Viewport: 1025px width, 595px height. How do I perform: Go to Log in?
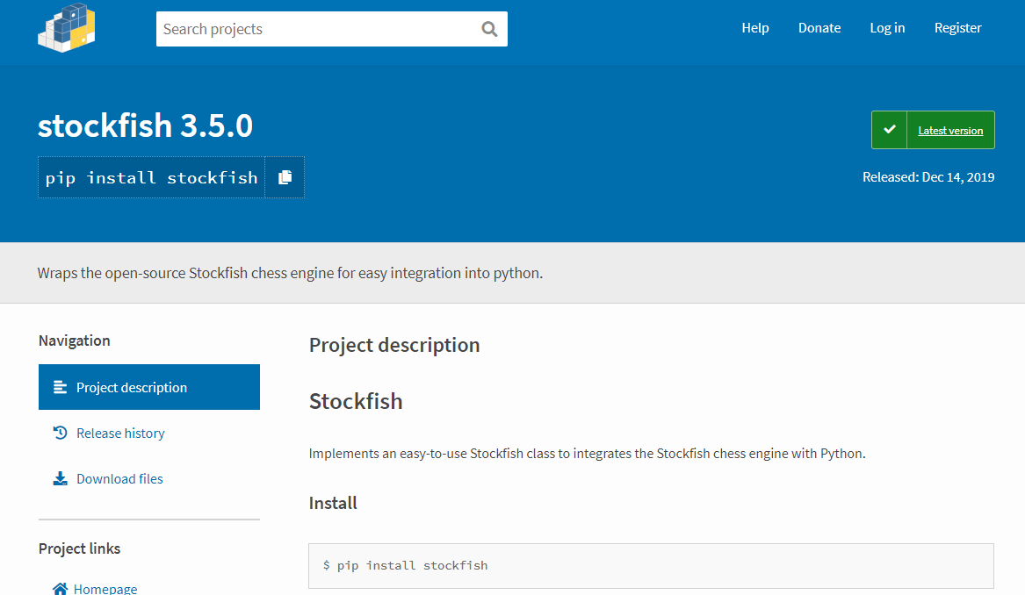[x=887, y=28]
